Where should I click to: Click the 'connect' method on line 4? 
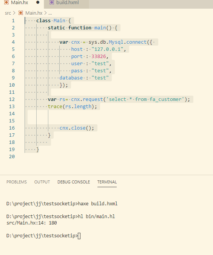(136, 42)
